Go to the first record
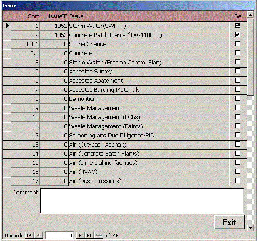 tap(29, 235)
